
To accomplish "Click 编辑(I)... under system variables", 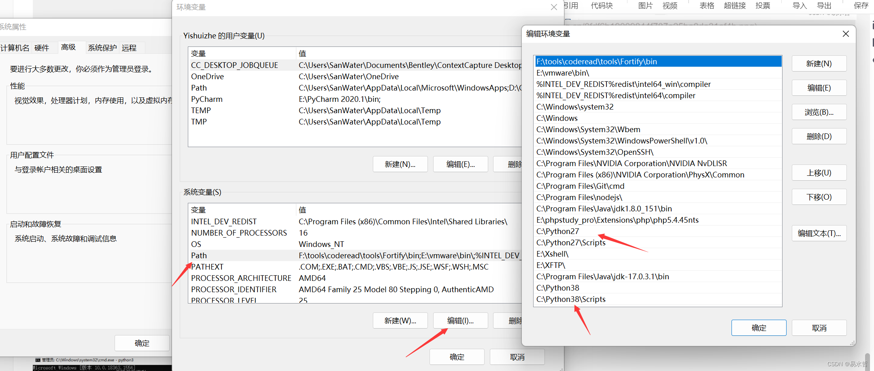I will [x=460, y=320].
